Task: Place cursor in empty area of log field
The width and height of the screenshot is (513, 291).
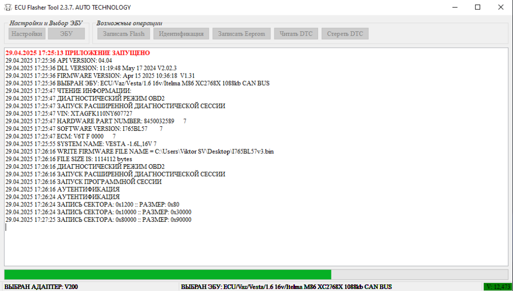Action: [x=256, y=246]
